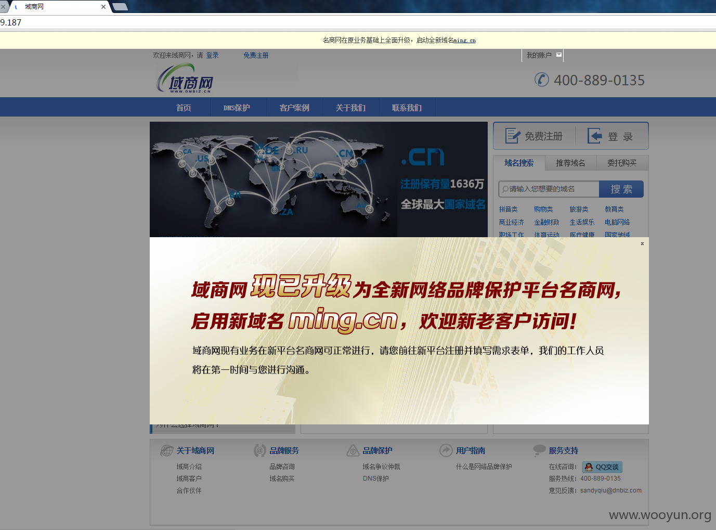Click the sandyqiu@dnbiz.com email address
The image size is (716, 530).
pyautogui.click(x=611, y=490)
